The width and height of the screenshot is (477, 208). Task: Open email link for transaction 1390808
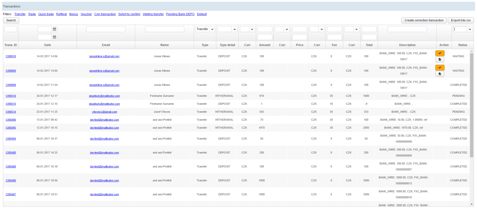click(x=104, y=85)
